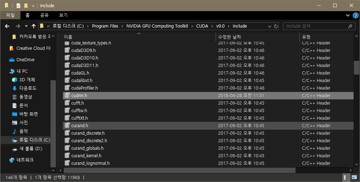Click the file list vertical scrollbar thumb
This screenshot has height=182, width=360.
pyautogui.click(x=356, y=67)
